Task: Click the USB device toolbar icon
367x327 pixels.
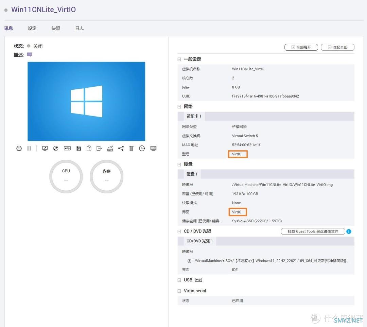Action: pyautogui.click(x=67, y=149)
